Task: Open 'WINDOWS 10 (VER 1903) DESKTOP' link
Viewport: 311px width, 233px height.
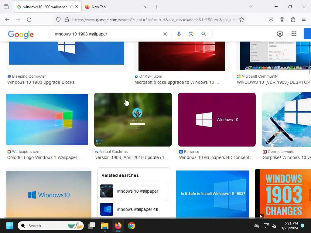Action: coord(274,83)
